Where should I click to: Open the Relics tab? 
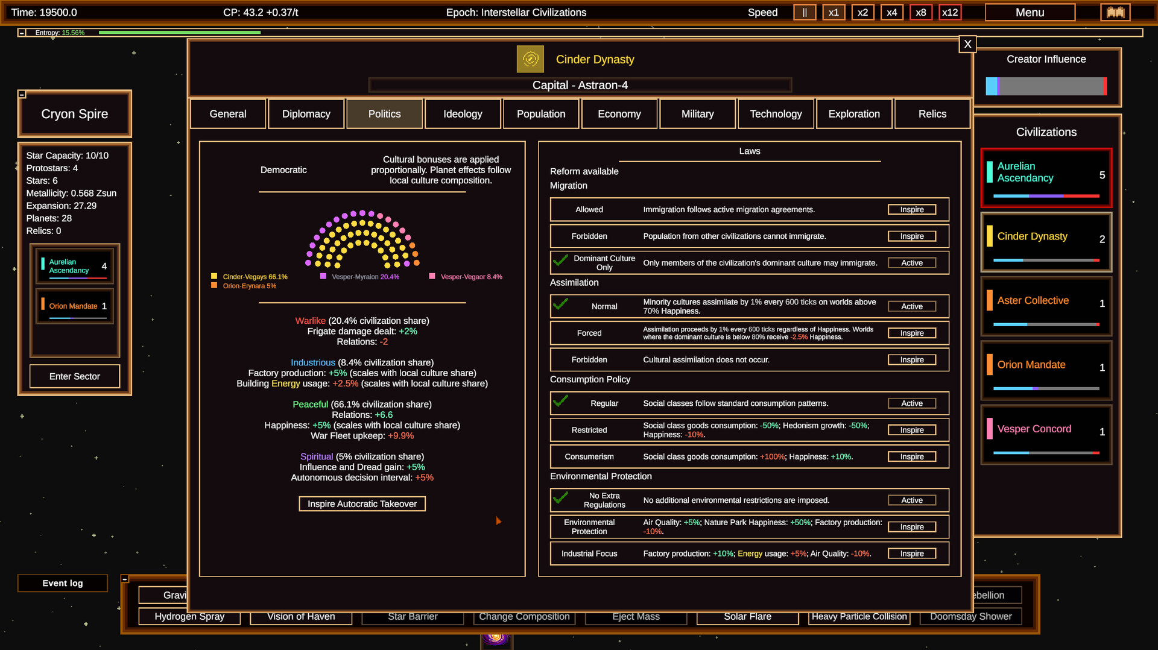932,114
